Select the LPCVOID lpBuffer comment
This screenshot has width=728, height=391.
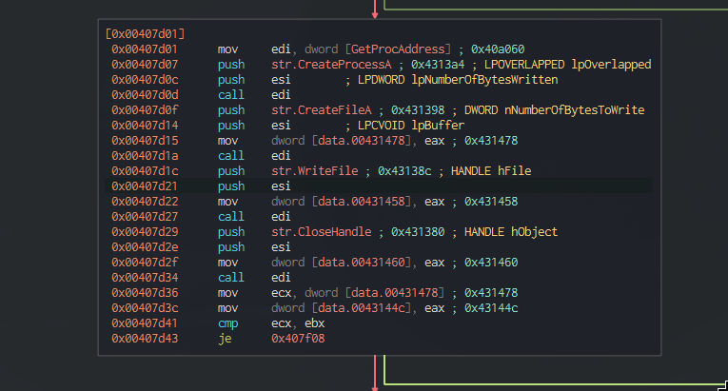411,126
